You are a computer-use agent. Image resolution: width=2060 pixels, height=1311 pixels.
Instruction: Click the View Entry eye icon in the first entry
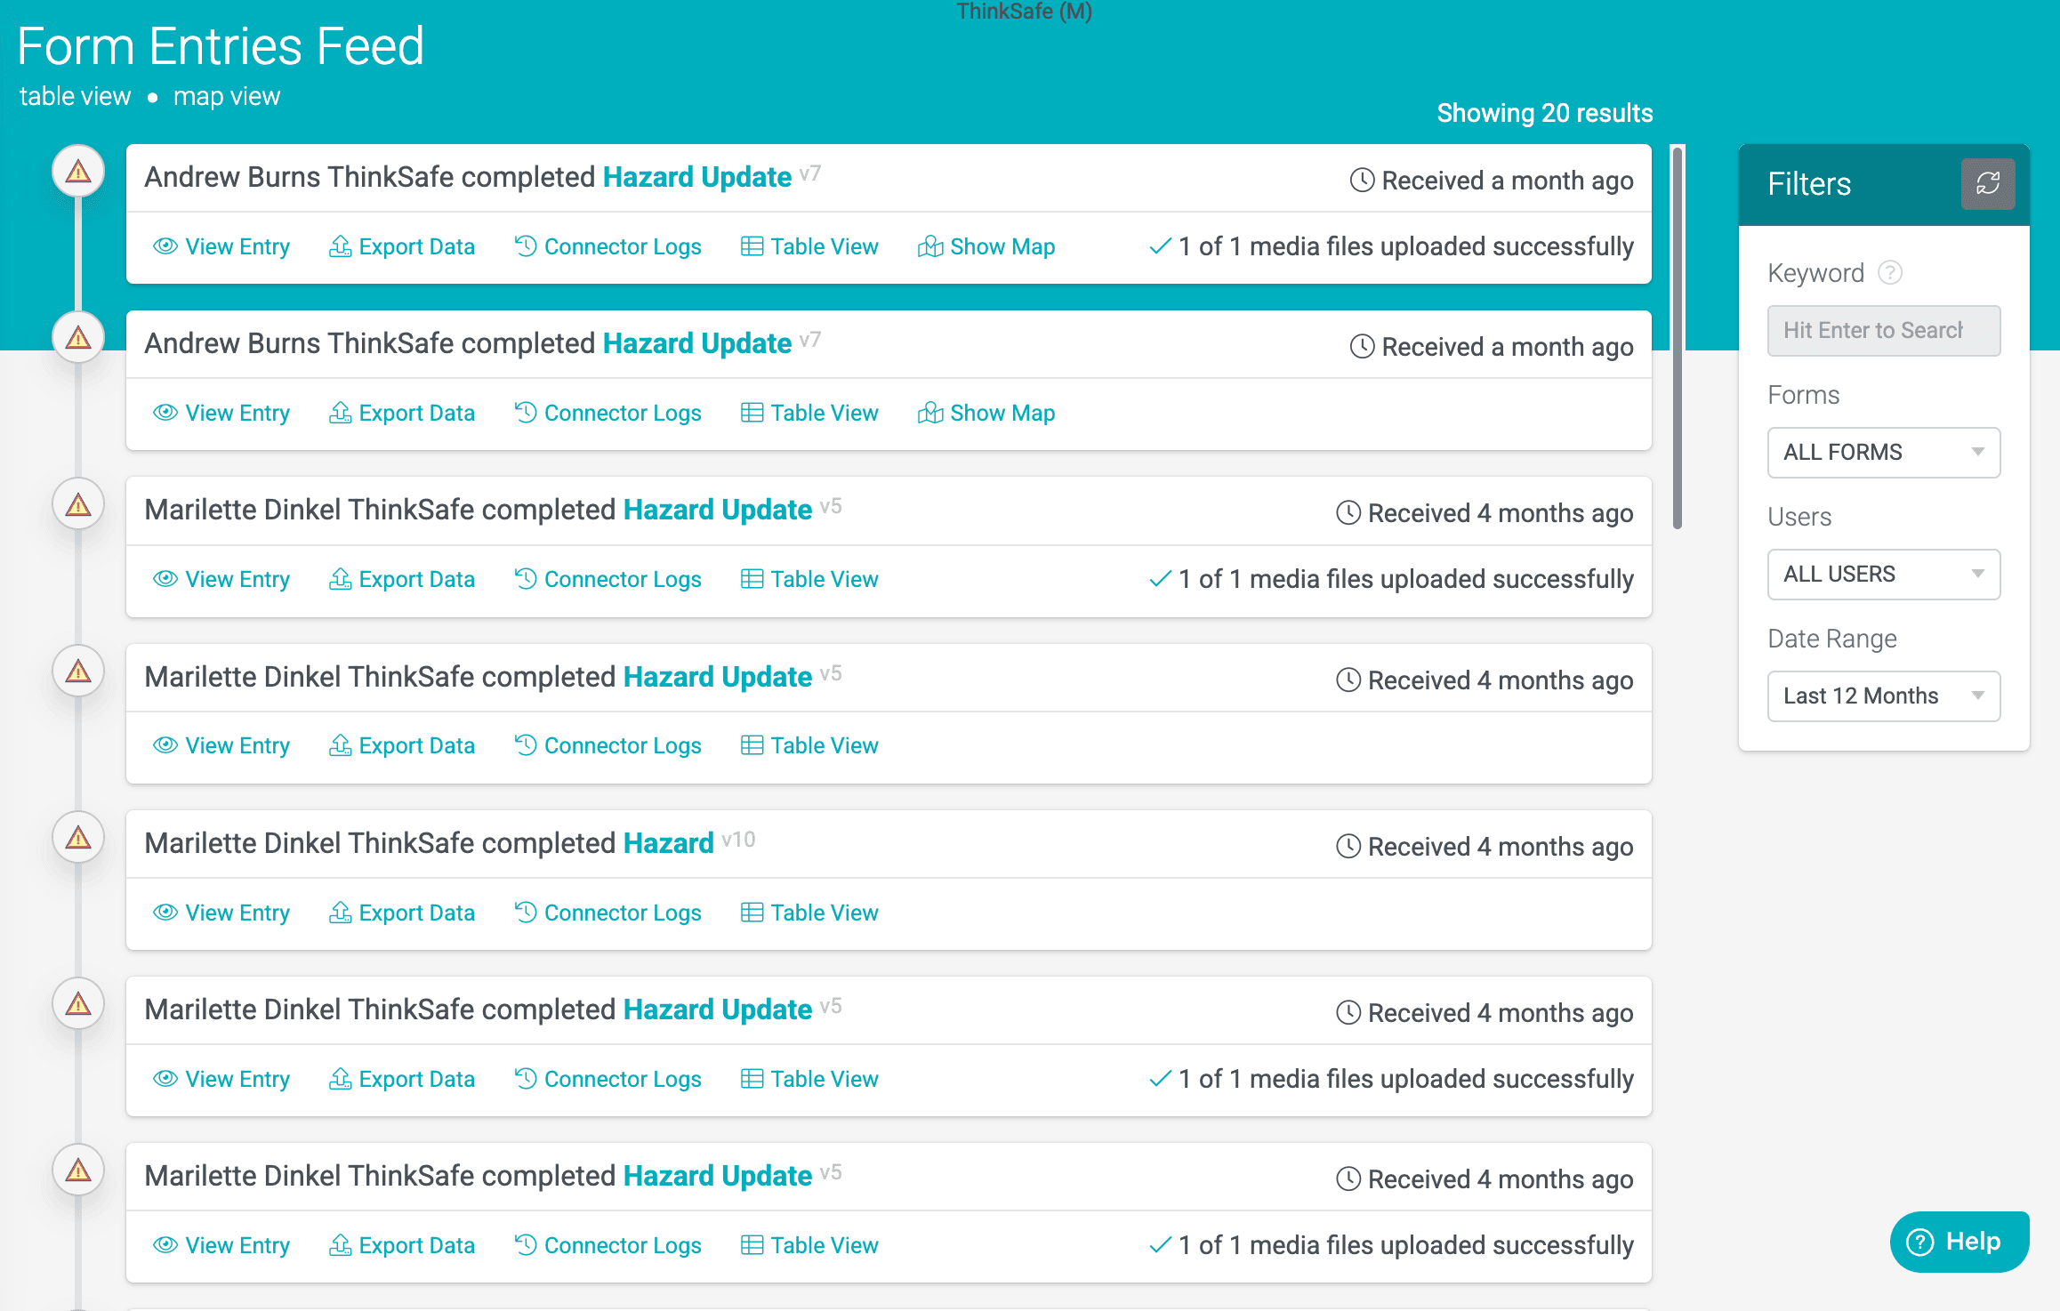pyautogui.click(x=165, y=246)
